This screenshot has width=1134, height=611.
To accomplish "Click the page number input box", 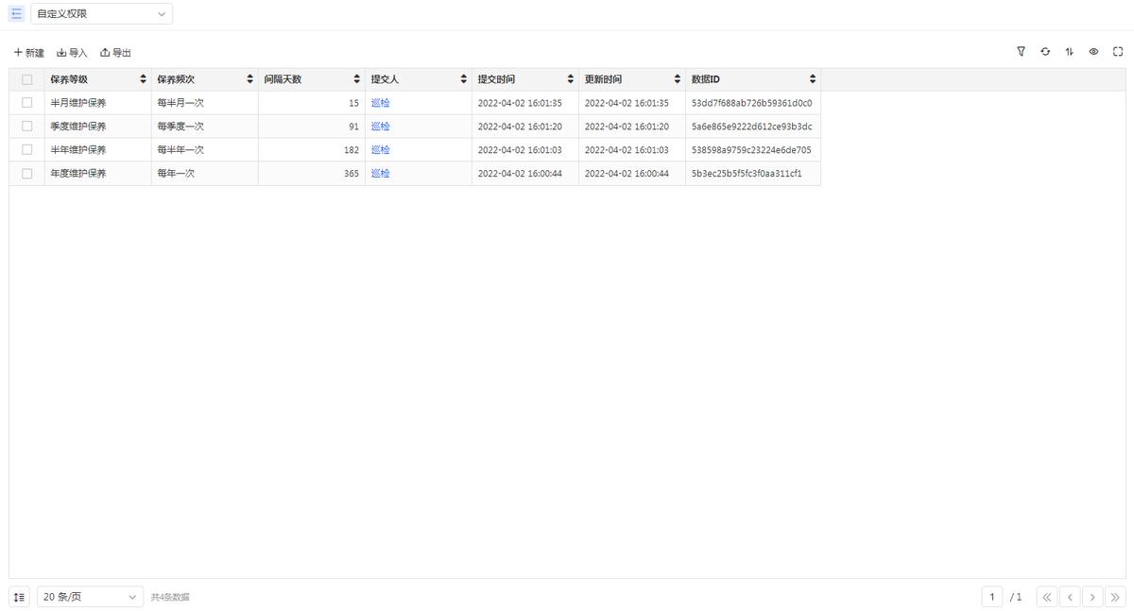I will tap(991, 597).
